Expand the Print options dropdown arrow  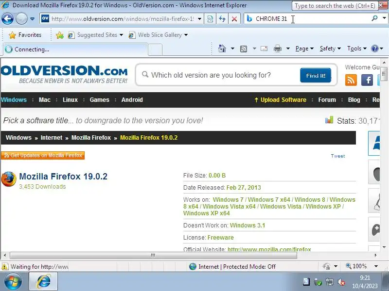coord(288,48)
